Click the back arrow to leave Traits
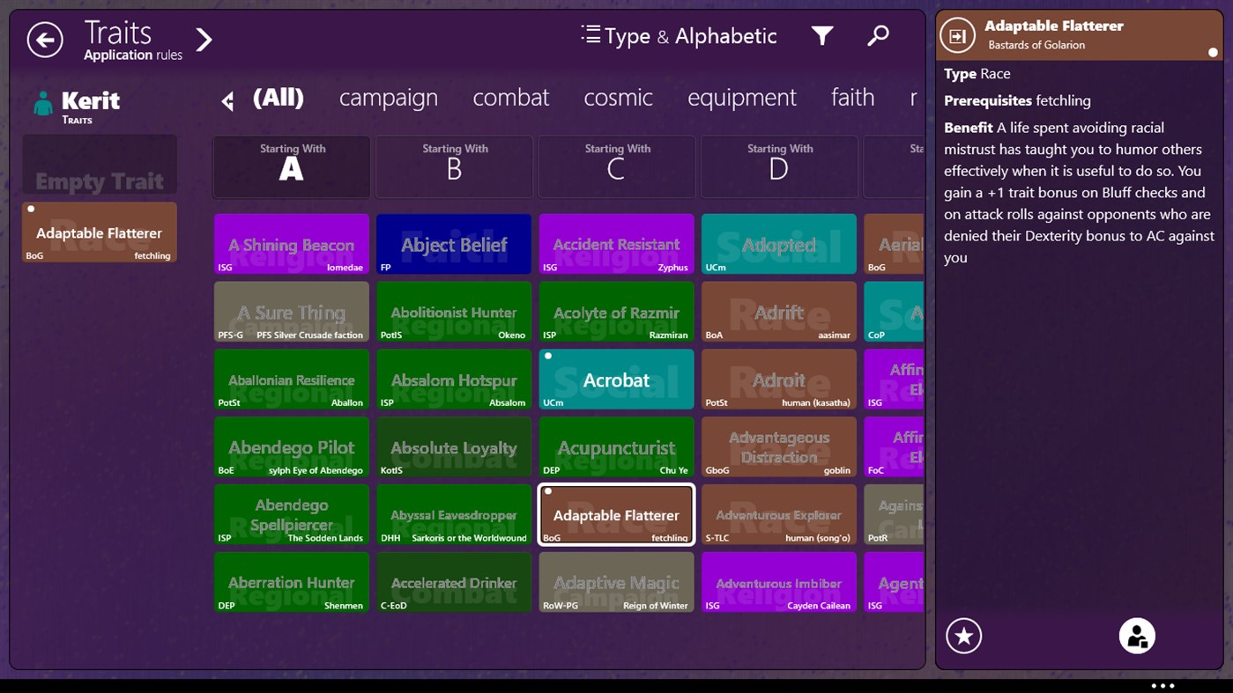 tap(45, 39)
